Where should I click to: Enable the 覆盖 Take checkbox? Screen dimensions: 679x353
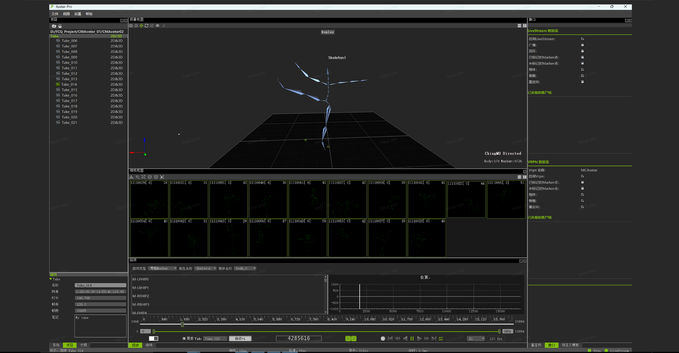184,339
